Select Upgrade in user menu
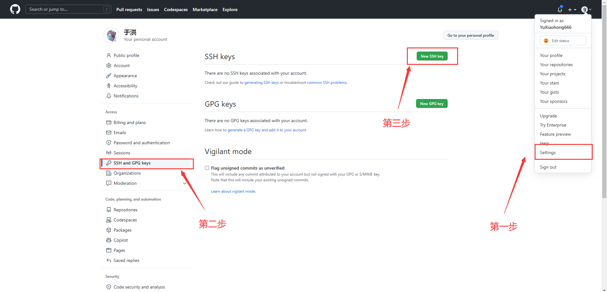Image resolution: width=607 pixels, height=292 pixels. (563, 116)
